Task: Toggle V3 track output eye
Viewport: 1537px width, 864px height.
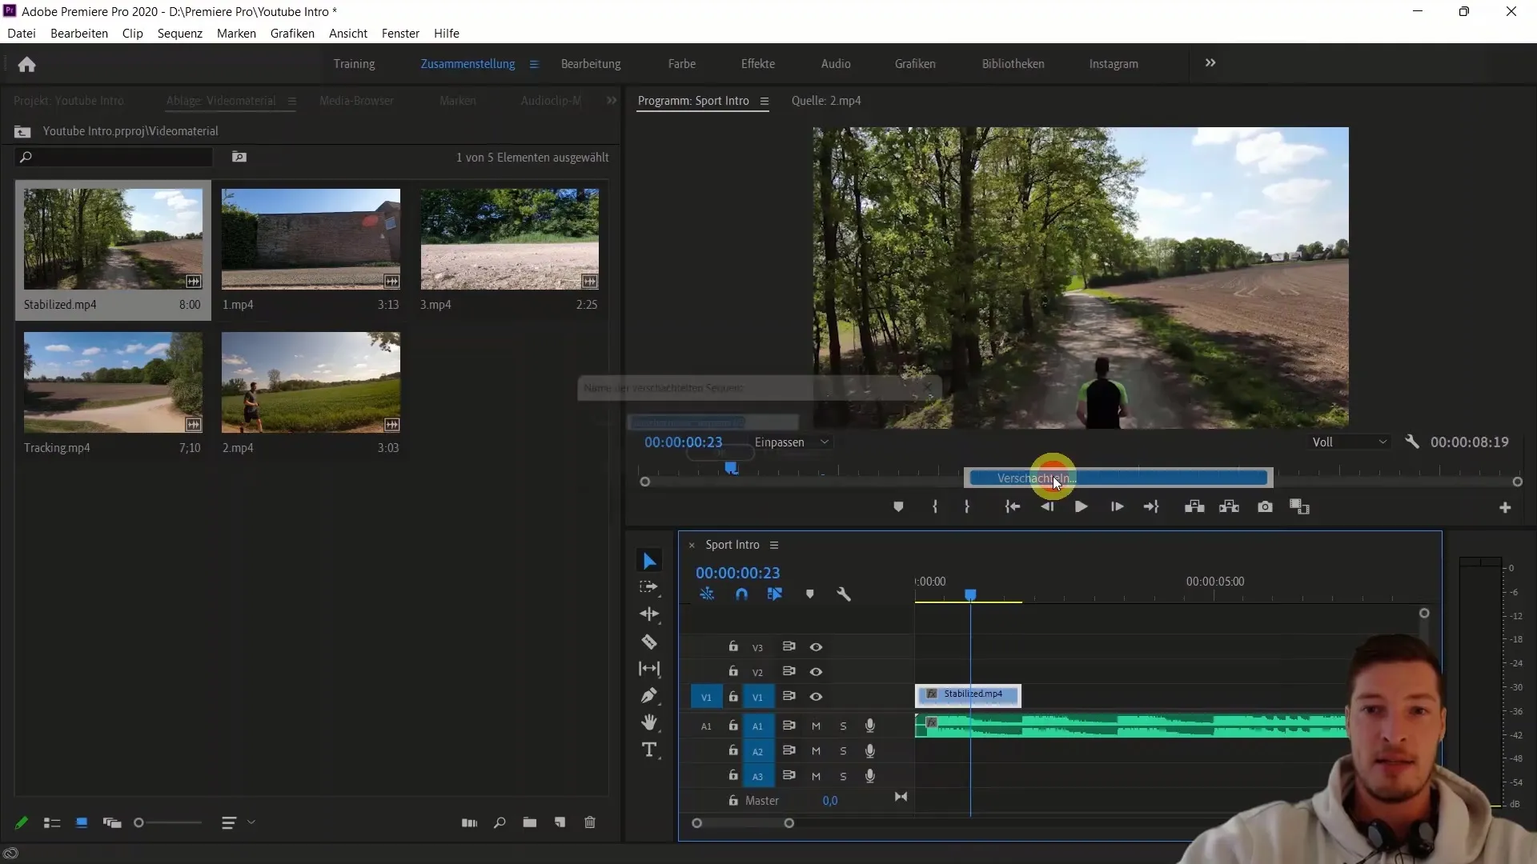Action: coord(816,647)
